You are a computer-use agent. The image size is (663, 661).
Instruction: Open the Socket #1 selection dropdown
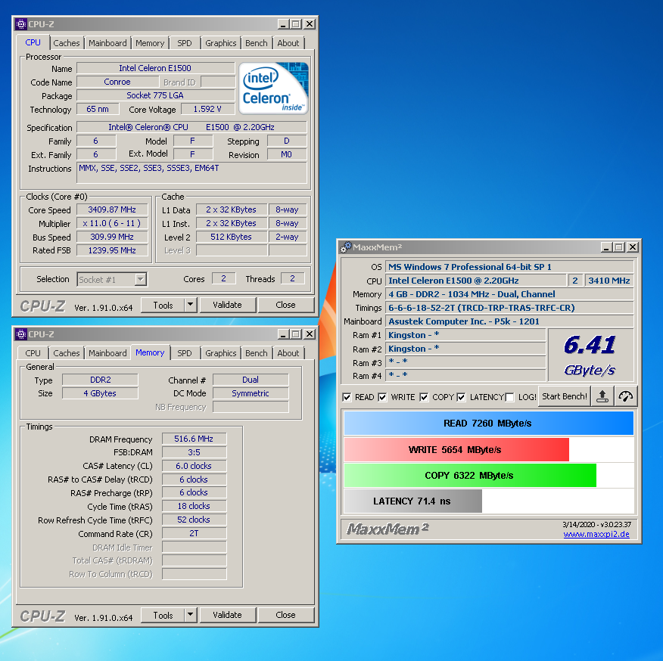click(x=140, y=279)
